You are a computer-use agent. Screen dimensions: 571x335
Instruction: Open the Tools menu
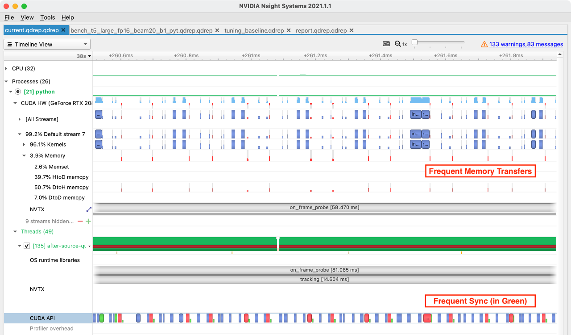pos(47,17)
